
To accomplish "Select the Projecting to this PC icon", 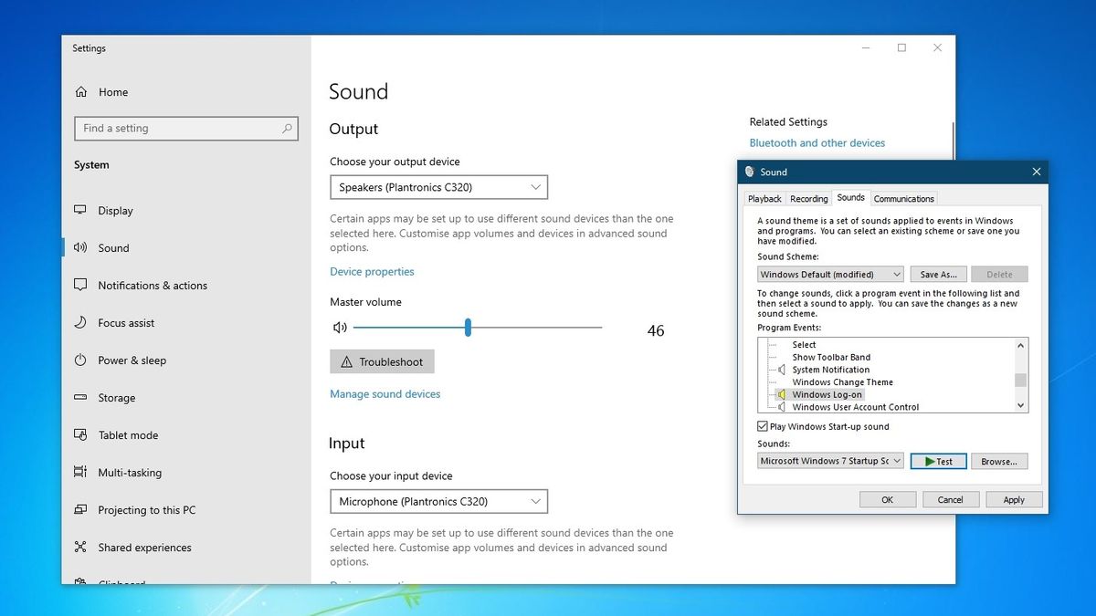I will [81, 509].
